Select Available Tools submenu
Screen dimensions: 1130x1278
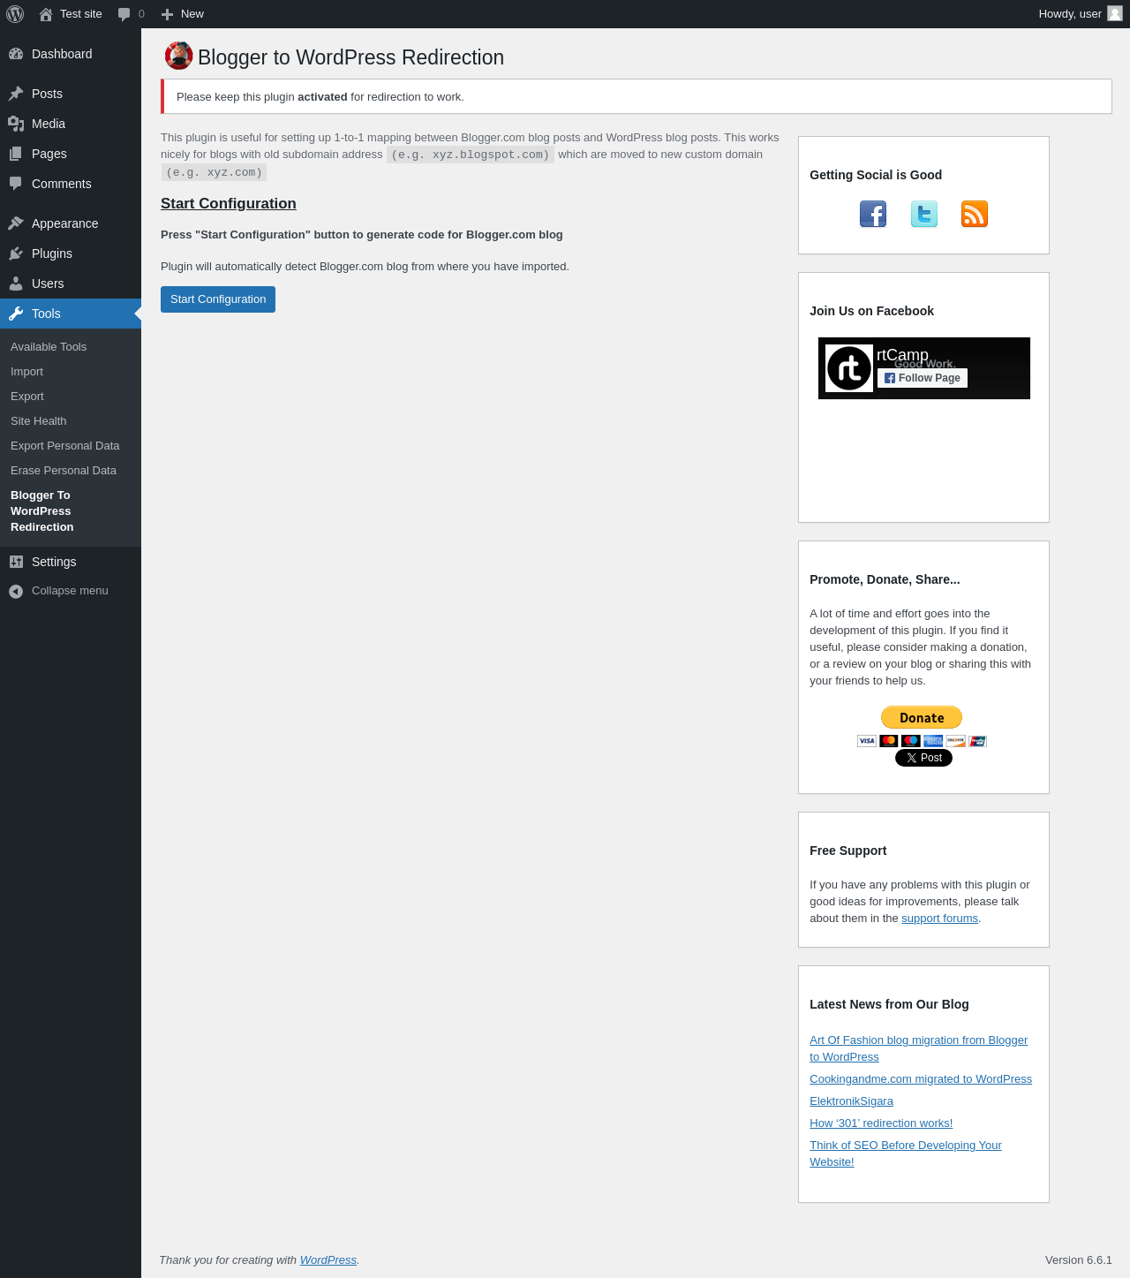click(49, 347)
